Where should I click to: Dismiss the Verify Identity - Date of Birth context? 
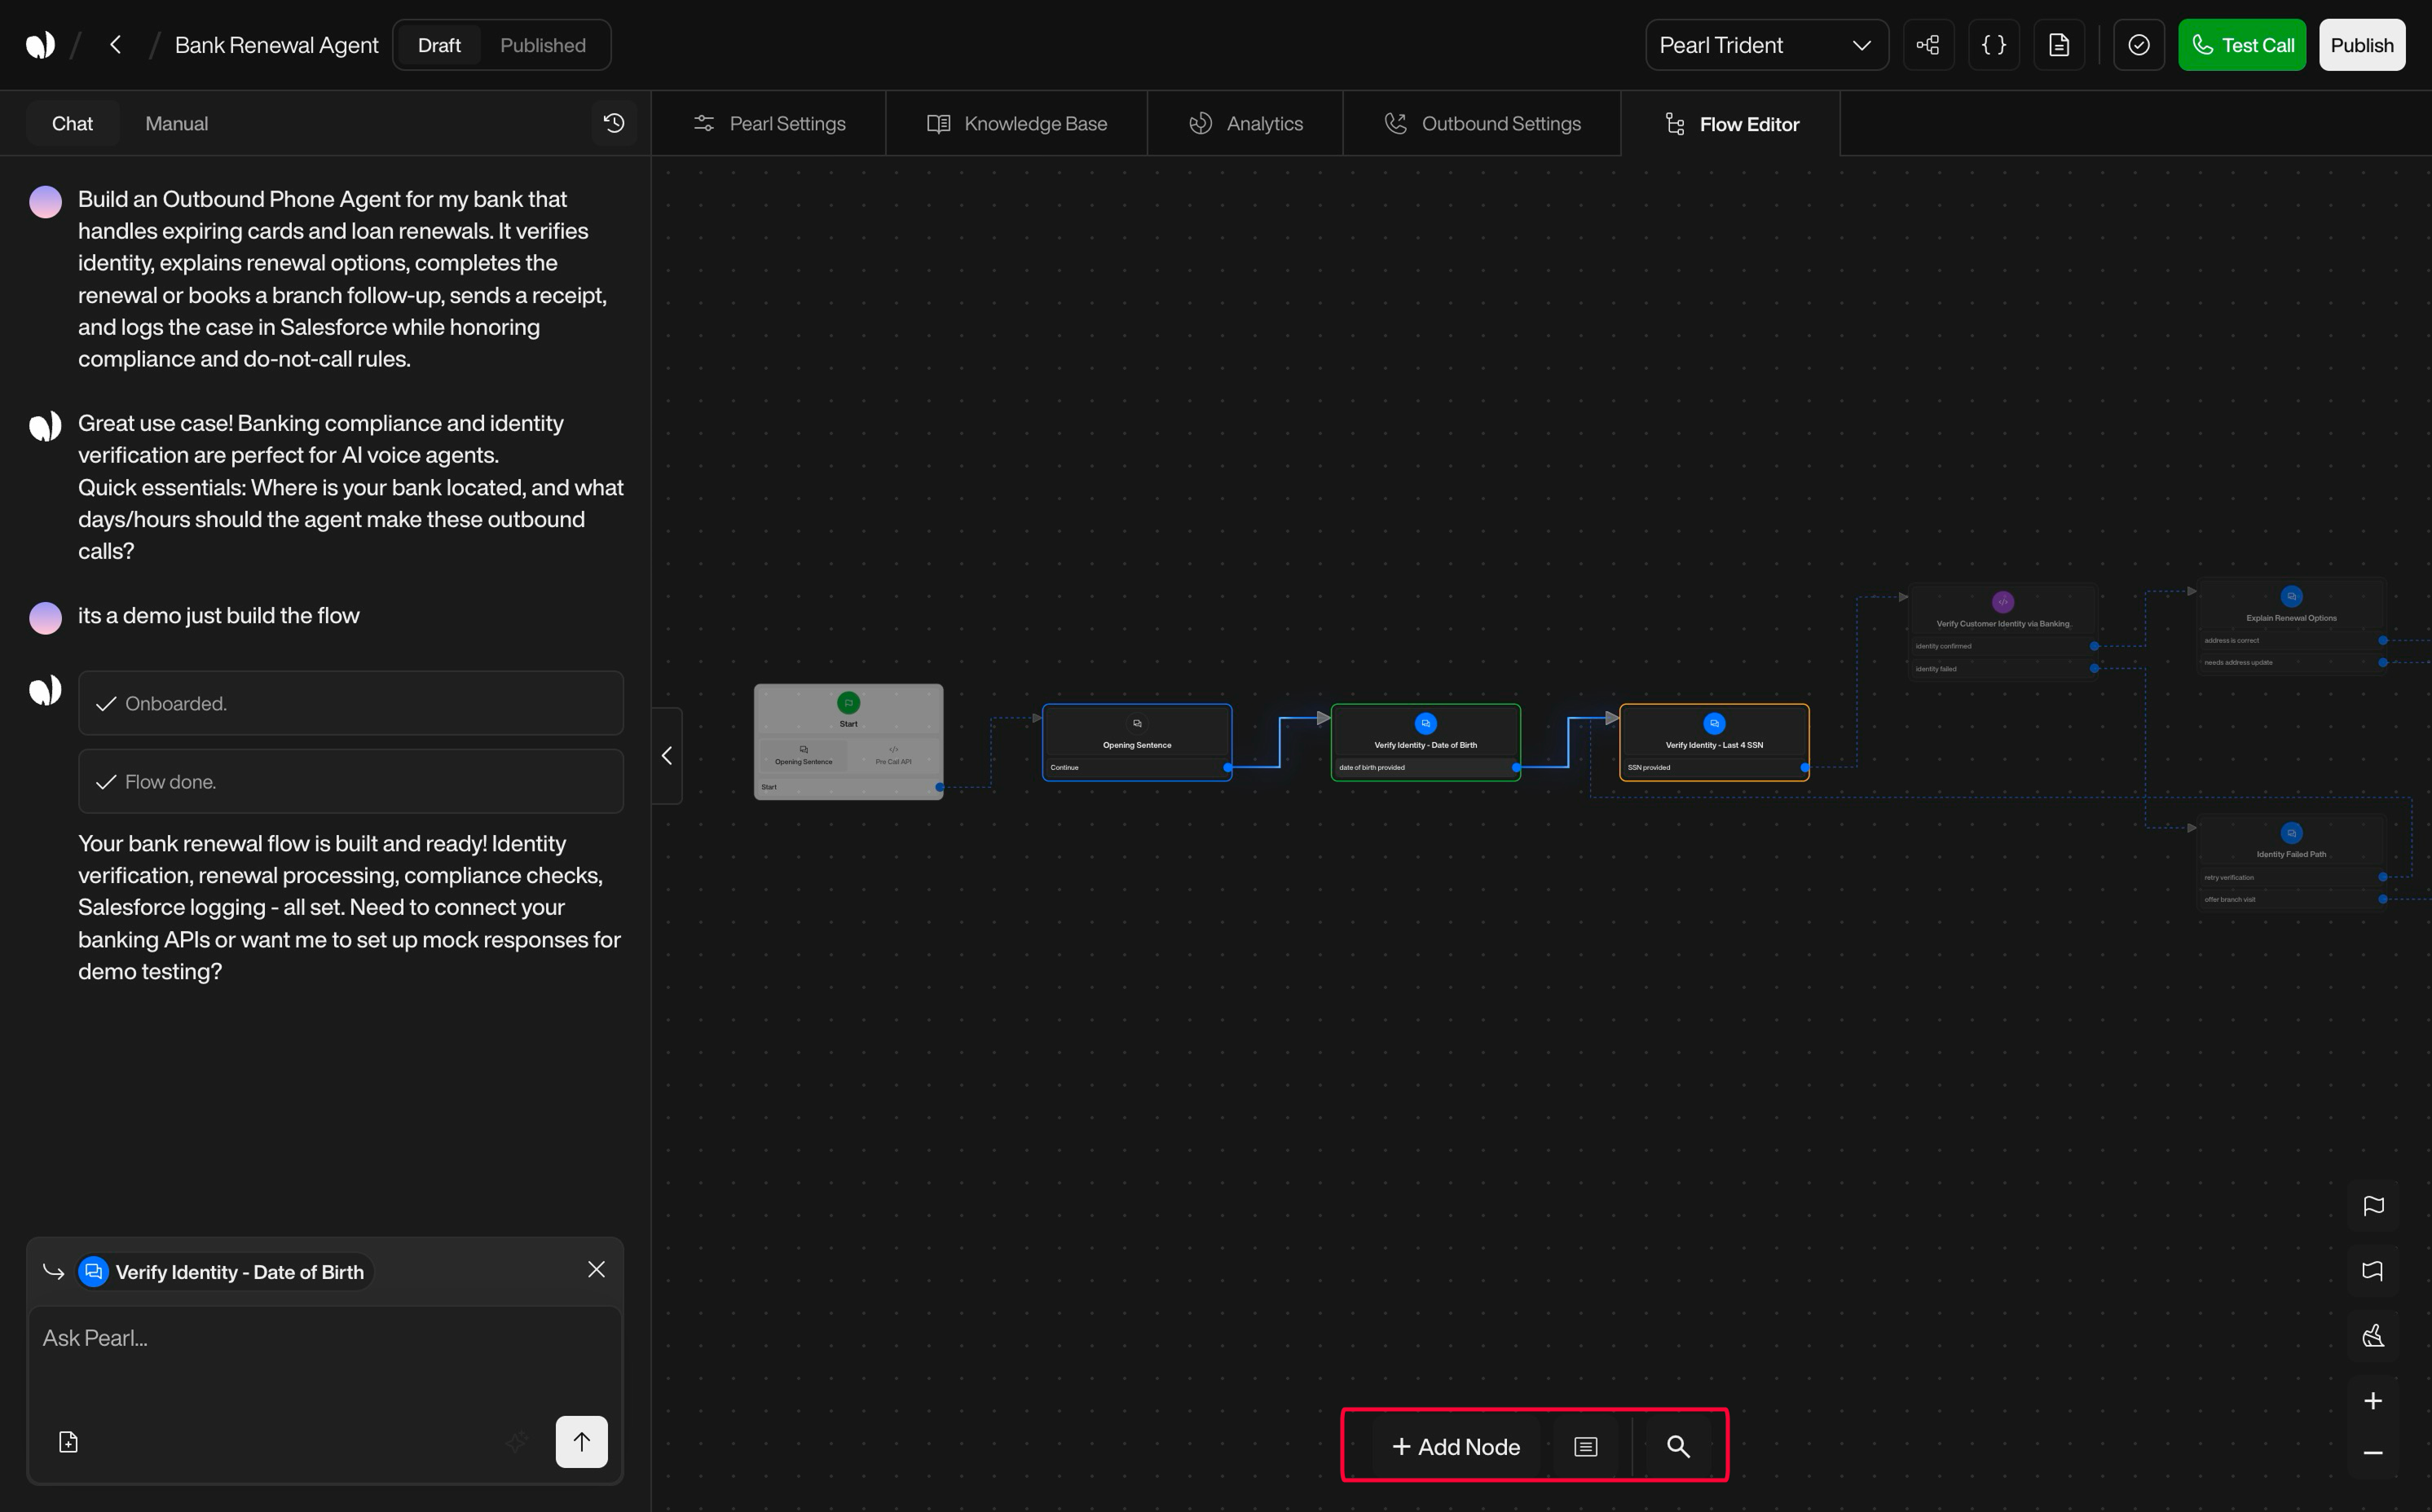pos(597,1269)
